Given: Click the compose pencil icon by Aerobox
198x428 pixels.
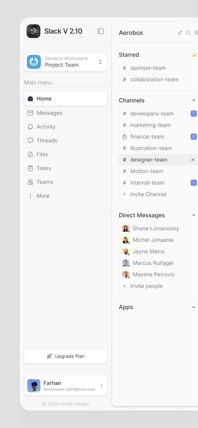Looking at the screenshot, I should pos(180,33).
